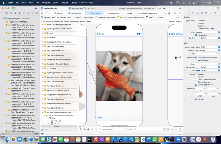Open the Breakpoint navigator icon

point(33,13)
